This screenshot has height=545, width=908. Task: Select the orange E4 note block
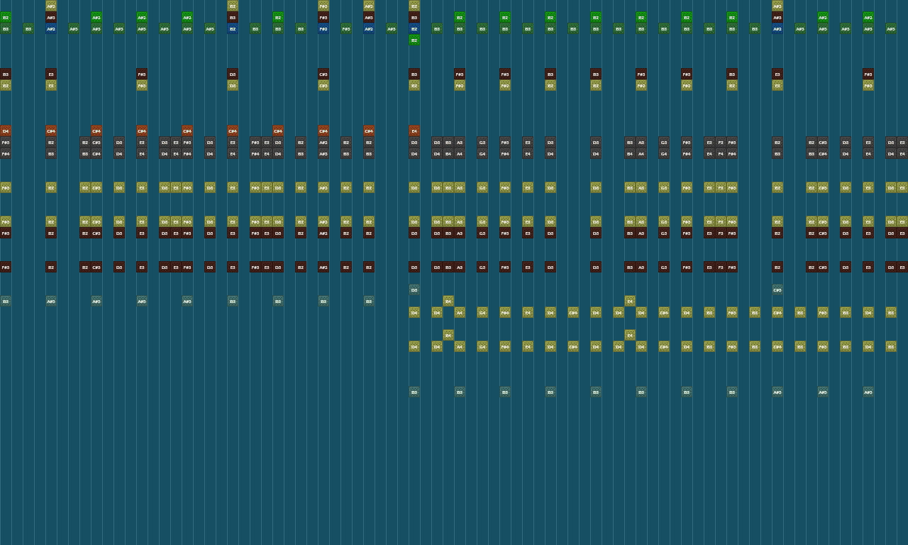(414, 131)
